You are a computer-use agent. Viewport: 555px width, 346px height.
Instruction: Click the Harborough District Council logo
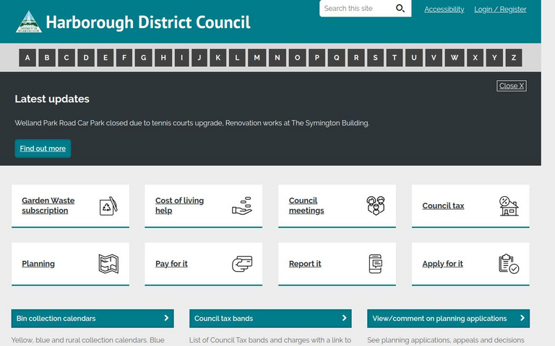tap(29, 22)
